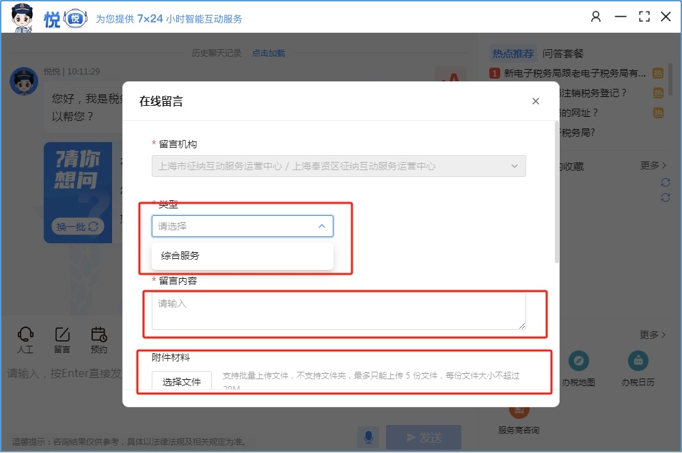Click the 在线留言 dialog vertical scrollbar
This screenshot has height=453, width=682.
click(556, 198)
